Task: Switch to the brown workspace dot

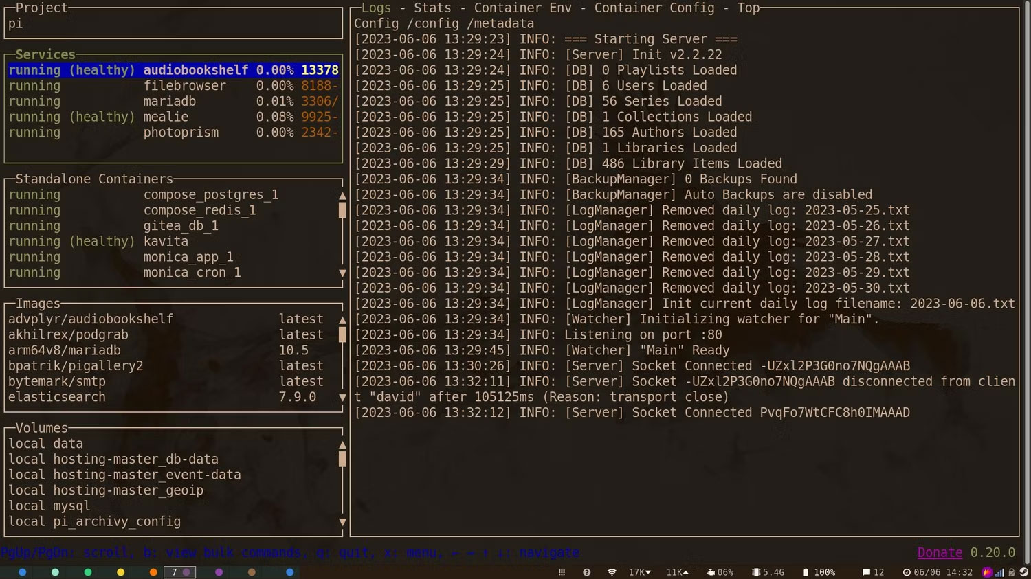Action: [x=252, y=572]
